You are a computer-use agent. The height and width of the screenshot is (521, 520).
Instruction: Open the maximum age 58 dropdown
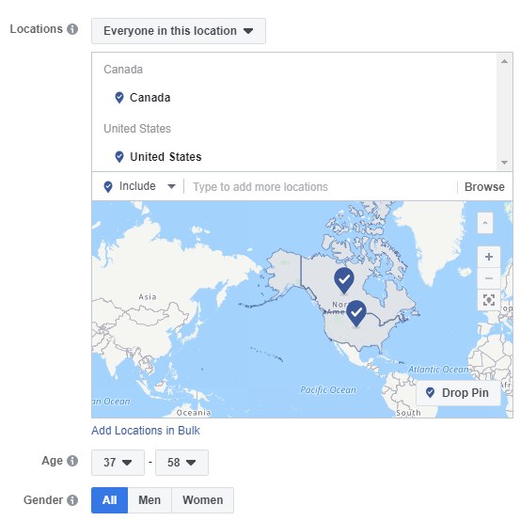pos(181,463)
